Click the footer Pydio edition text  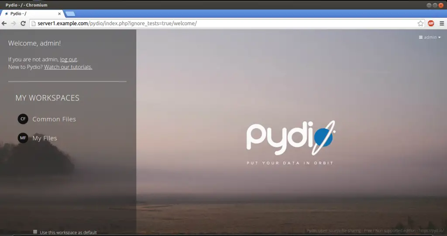click(x=375, y=231)
